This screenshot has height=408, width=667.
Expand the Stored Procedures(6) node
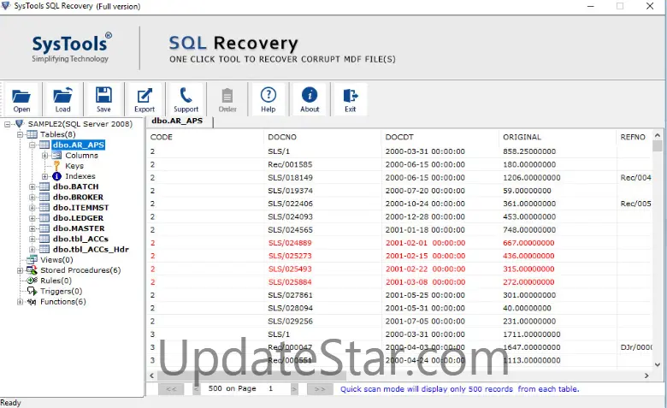[x=20, y=270]
